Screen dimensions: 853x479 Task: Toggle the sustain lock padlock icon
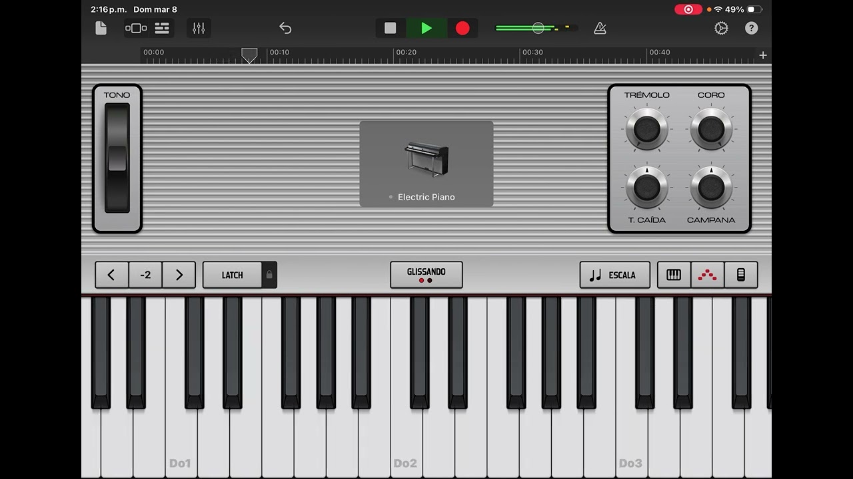pos(269,275)
